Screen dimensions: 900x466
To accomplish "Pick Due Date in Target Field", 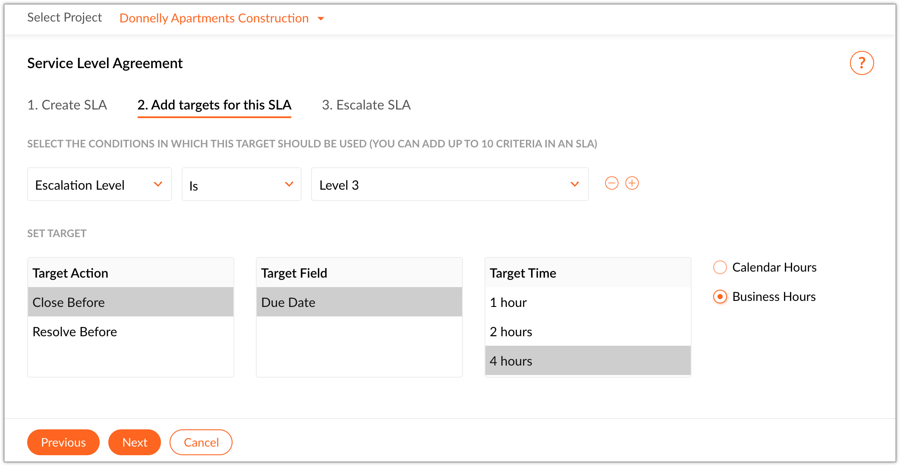I will tap(359, 302).
